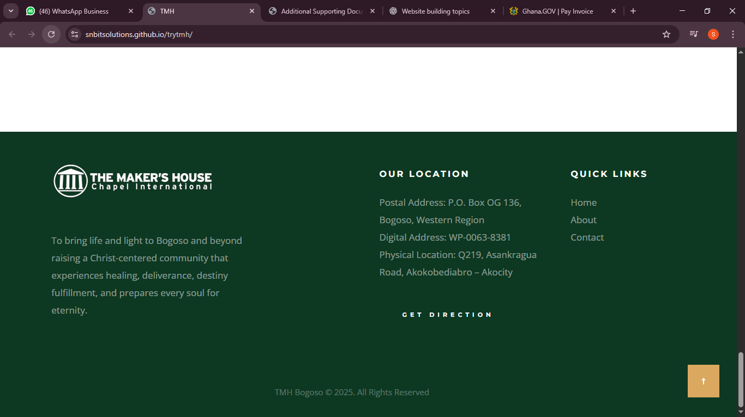Switch to Ghana.GOV Pay Invoice tab
This screenshot has height=417, width=745.
point(557,11)
